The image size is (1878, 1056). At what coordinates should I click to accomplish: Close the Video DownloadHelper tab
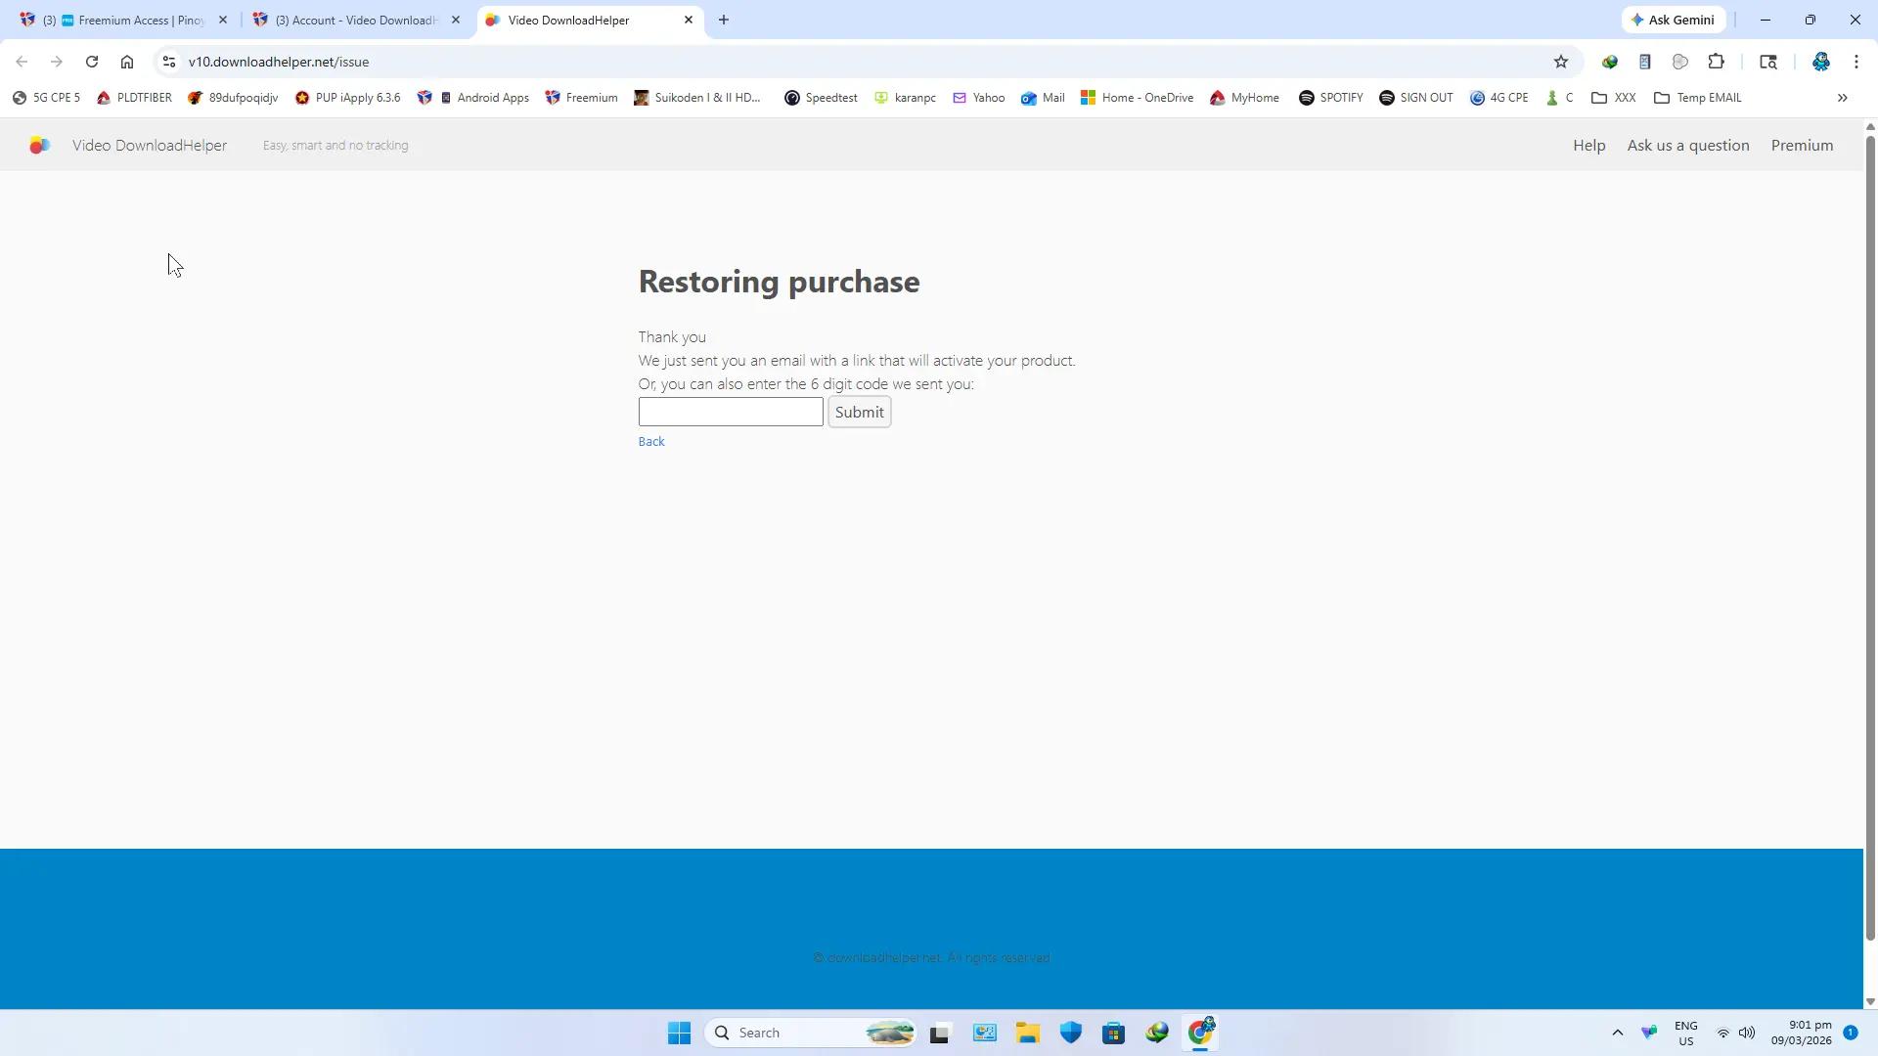click(689, 20)
